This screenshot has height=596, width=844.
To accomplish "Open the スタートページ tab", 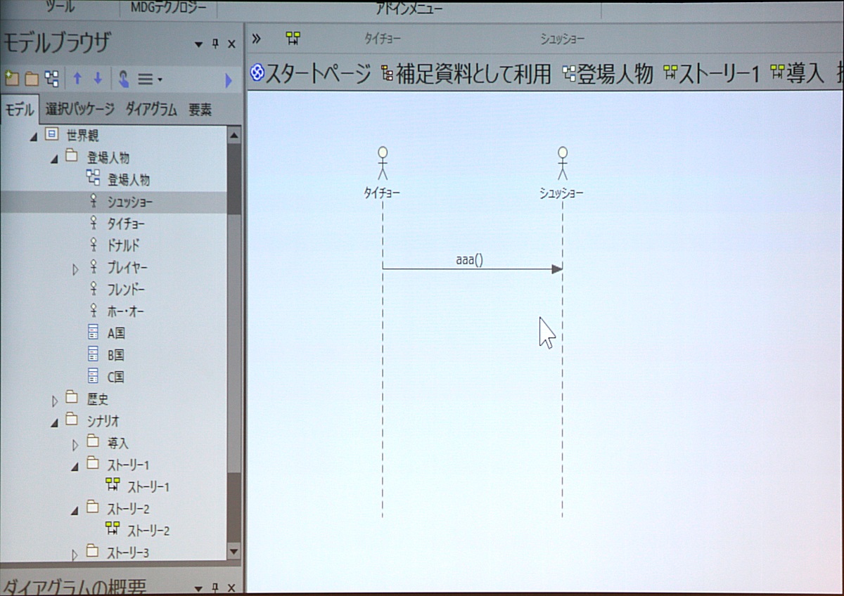I will 311,73.
